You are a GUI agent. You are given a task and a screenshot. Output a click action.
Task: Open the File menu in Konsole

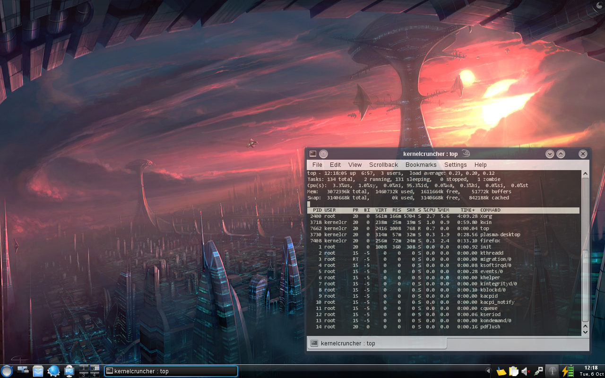click(x=317, y=165)
